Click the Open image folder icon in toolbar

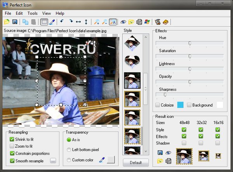point(7,22)
